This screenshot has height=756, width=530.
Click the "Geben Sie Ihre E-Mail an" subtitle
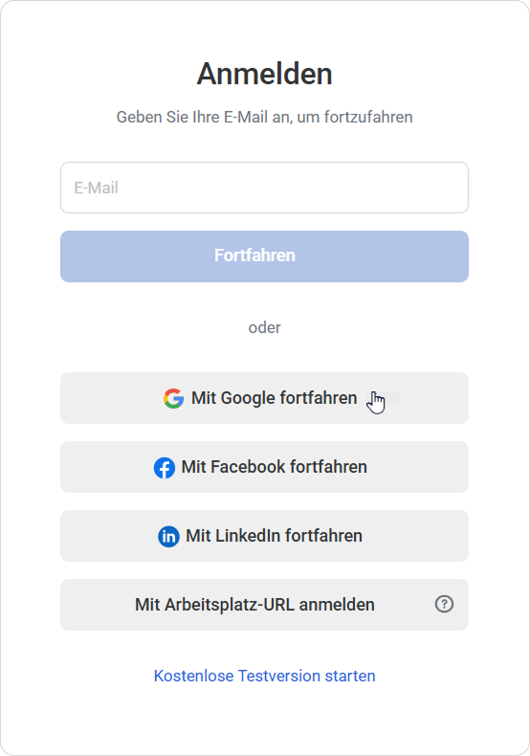264,117
